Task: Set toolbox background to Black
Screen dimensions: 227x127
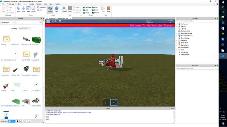Action: [x=20, y=121]
